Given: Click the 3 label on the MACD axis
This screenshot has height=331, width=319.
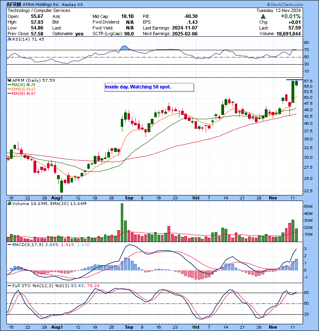Looking at the screenshot, I should pos(305,249).
